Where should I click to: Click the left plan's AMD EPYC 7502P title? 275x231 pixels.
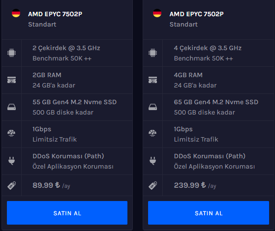pyautogui.click(x=55, y=14)
